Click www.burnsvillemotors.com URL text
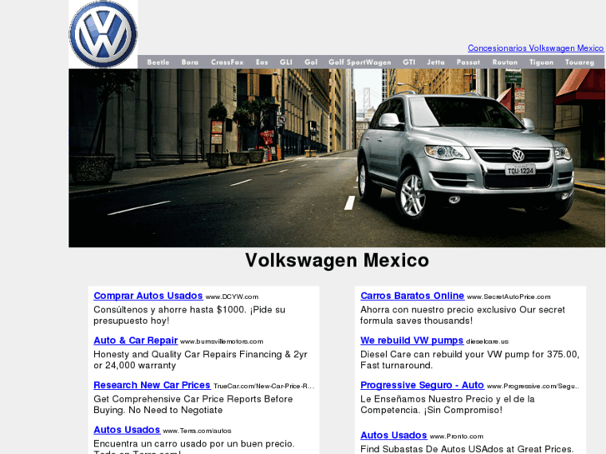The image size is (606, 454). 222,342
